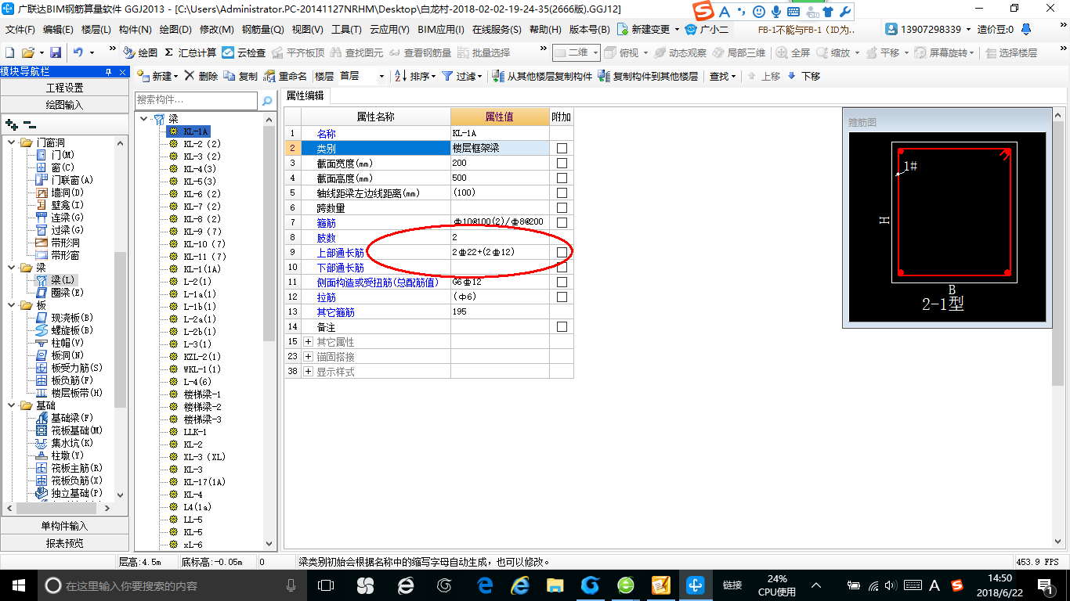Click 全屏 fullscreen tool
This screenshot has height=601, width=1070.
tap(793, 52)
